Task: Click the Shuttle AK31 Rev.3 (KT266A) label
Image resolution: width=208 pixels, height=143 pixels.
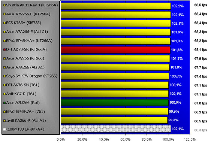Action: click(x=32, y=5)
